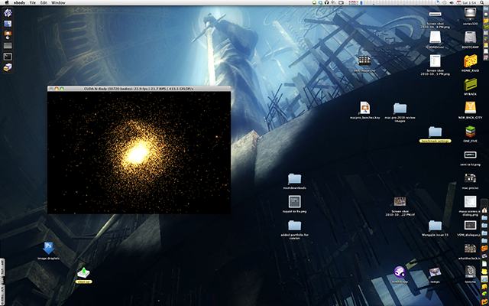Viewport: 489px width, 306px height.
Task: Click the yellow truck icon in left dock
Action: (8, 67)
